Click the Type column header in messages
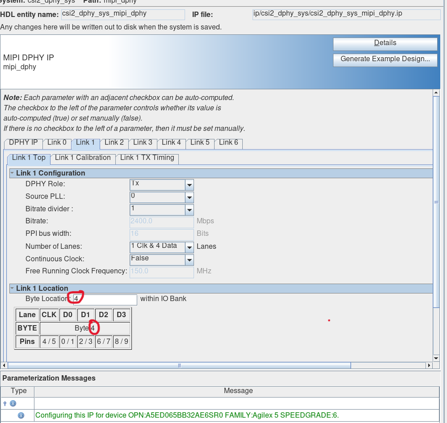This screenshot has width=447, height=423. tap(18, 391)
